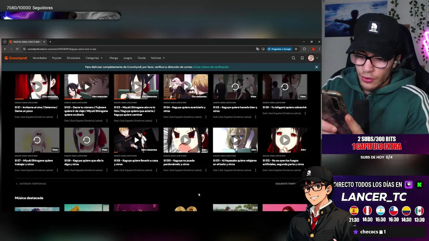Open the Juegos menu item
The width and height of the screenshot is (429, 241).
pos(127,58)
